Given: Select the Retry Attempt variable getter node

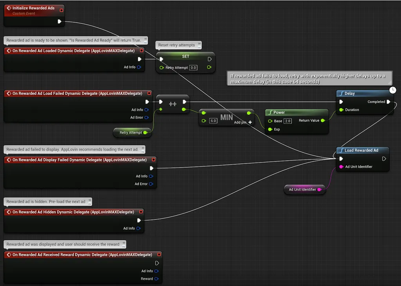Looking at the screenshot, I should 130,133.
